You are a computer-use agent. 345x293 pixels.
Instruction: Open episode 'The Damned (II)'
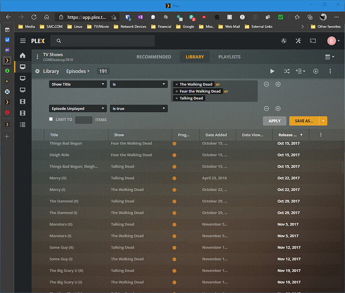click(x=64, y=201)
